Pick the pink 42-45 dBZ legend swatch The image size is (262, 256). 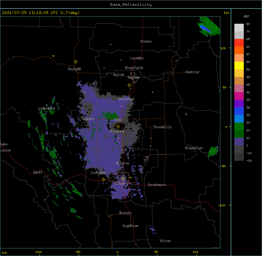239,88
